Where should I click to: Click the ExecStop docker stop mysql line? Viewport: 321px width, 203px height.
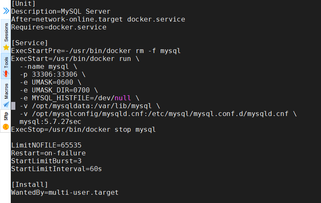tap(84, 129)
